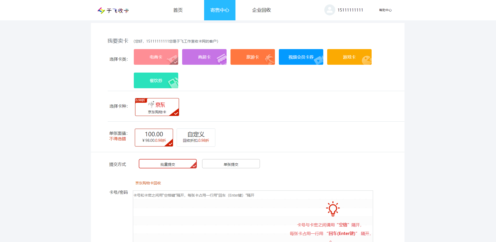Select the 电商卡 category card
Image resolution: width=496 pixels, height=242 pixels.
(156, 57)
